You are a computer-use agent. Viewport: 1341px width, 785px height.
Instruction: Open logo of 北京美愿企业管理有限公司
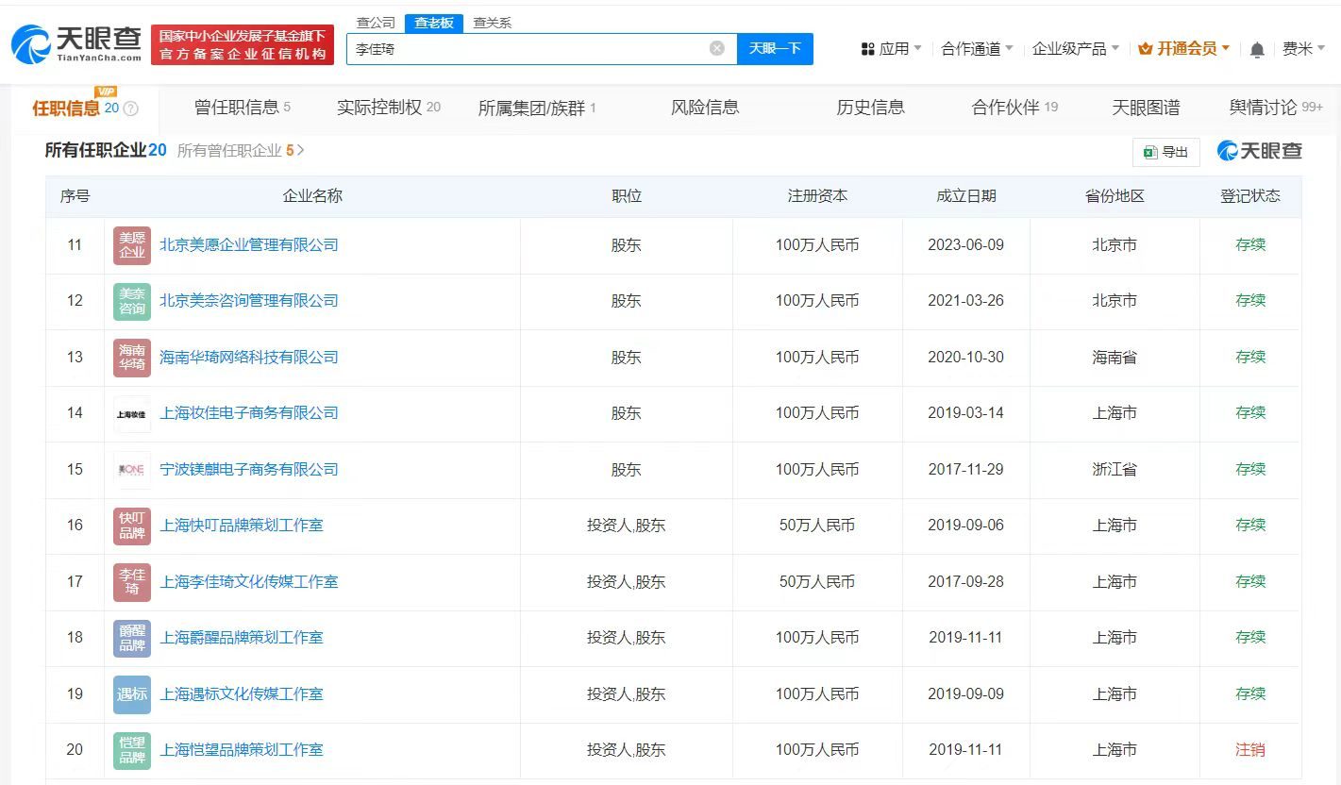click(132, 245)
